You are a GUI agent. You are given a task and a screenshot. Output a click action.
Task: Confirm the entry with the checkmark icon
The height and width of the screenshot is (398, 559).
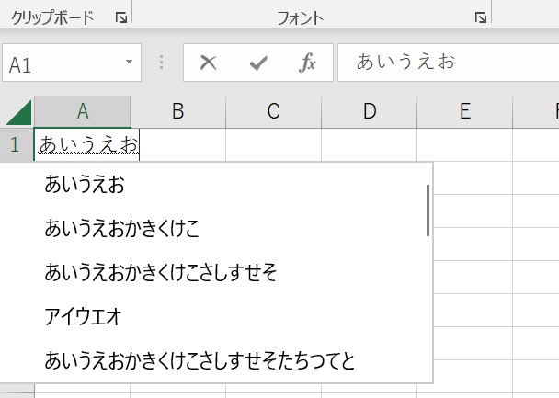click(258, 63)
